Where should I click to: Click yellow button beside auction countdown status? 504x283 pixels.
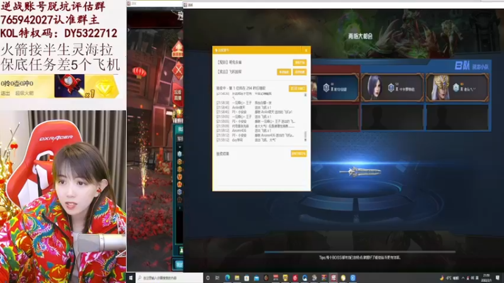tap(297, 88)
